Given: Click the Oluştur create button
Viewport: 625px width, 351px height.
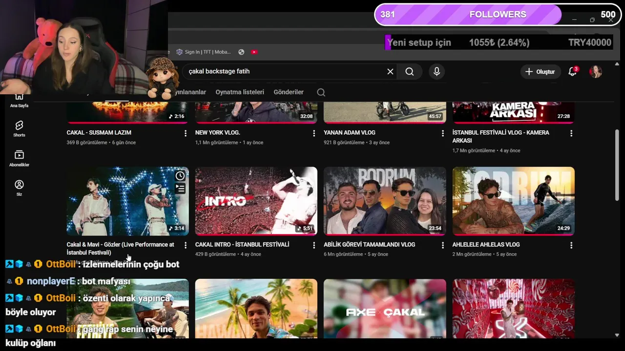Looking at the screenshot, I should tap(540, 72).
